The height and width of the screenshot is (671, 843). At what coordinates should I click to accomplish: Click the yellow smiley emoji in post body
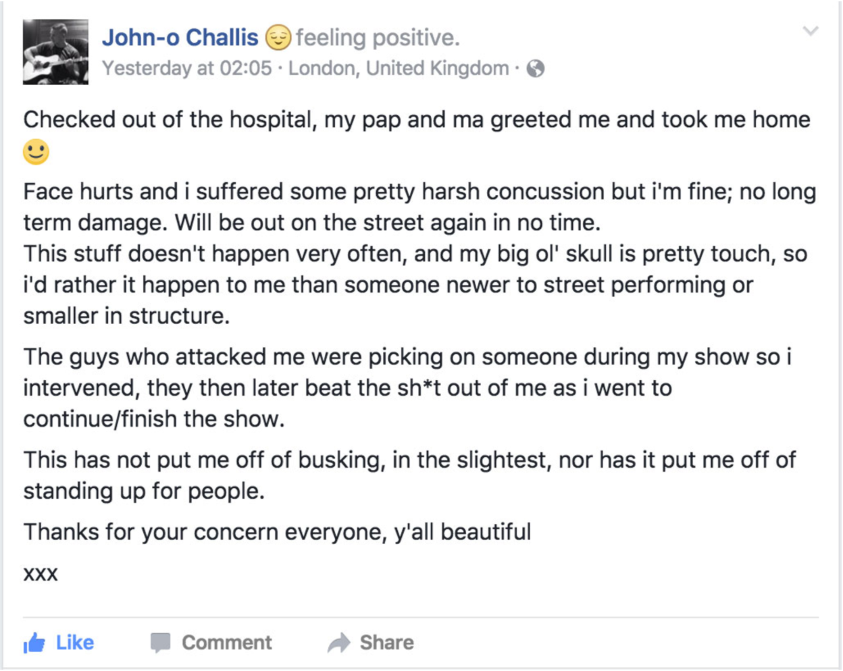(36, 152)
